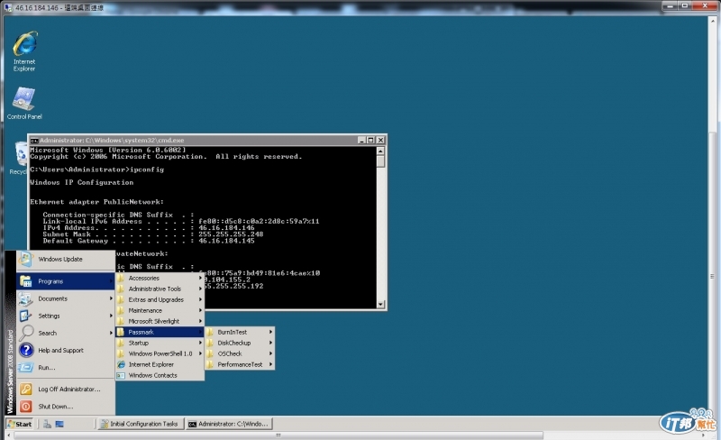This screenshot has height=440, width=721.
Task: Click the Start button
Action: (x=19, y=424)
